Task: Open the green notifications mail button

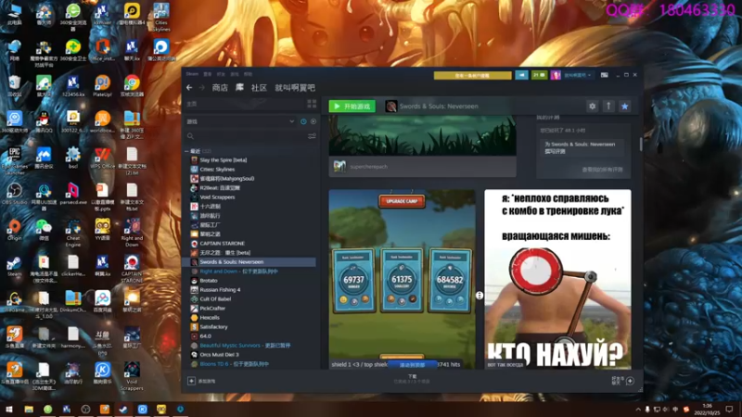Action: point(539,75)
